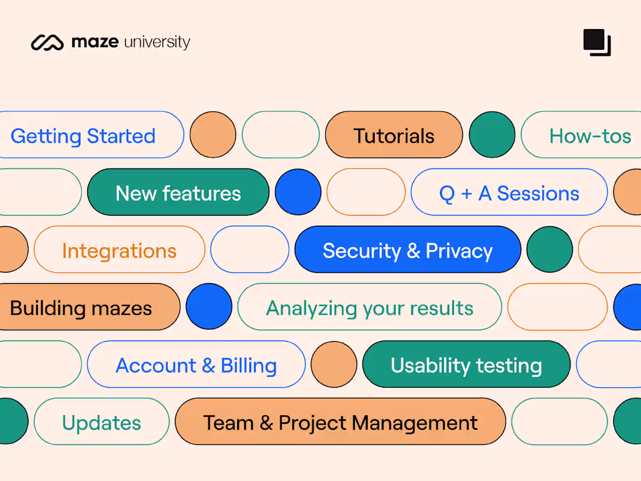Open the Getting Started topic
Image resolution: width=641 pixels, height=481 pixels.
(83, 136)
